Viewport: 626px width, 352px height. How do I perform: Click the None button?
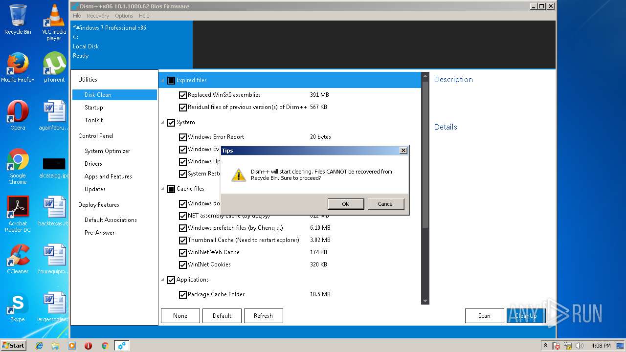(180, 316)
